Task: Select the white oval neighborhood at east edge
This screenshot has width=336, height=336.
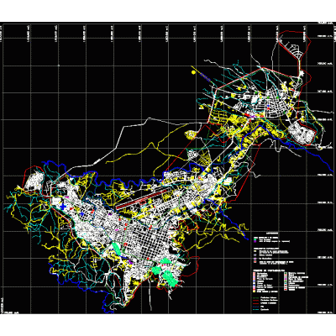Action: tap(302, 134)
